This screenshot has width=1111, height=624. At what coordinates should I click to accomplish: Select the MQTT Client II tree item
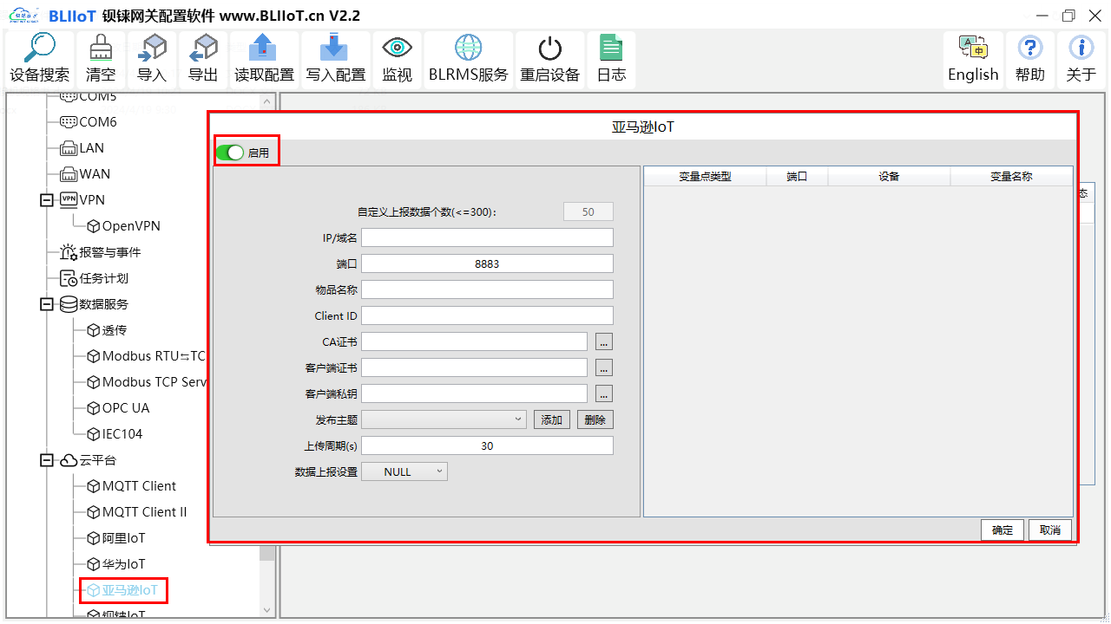[x=136, y=512]
